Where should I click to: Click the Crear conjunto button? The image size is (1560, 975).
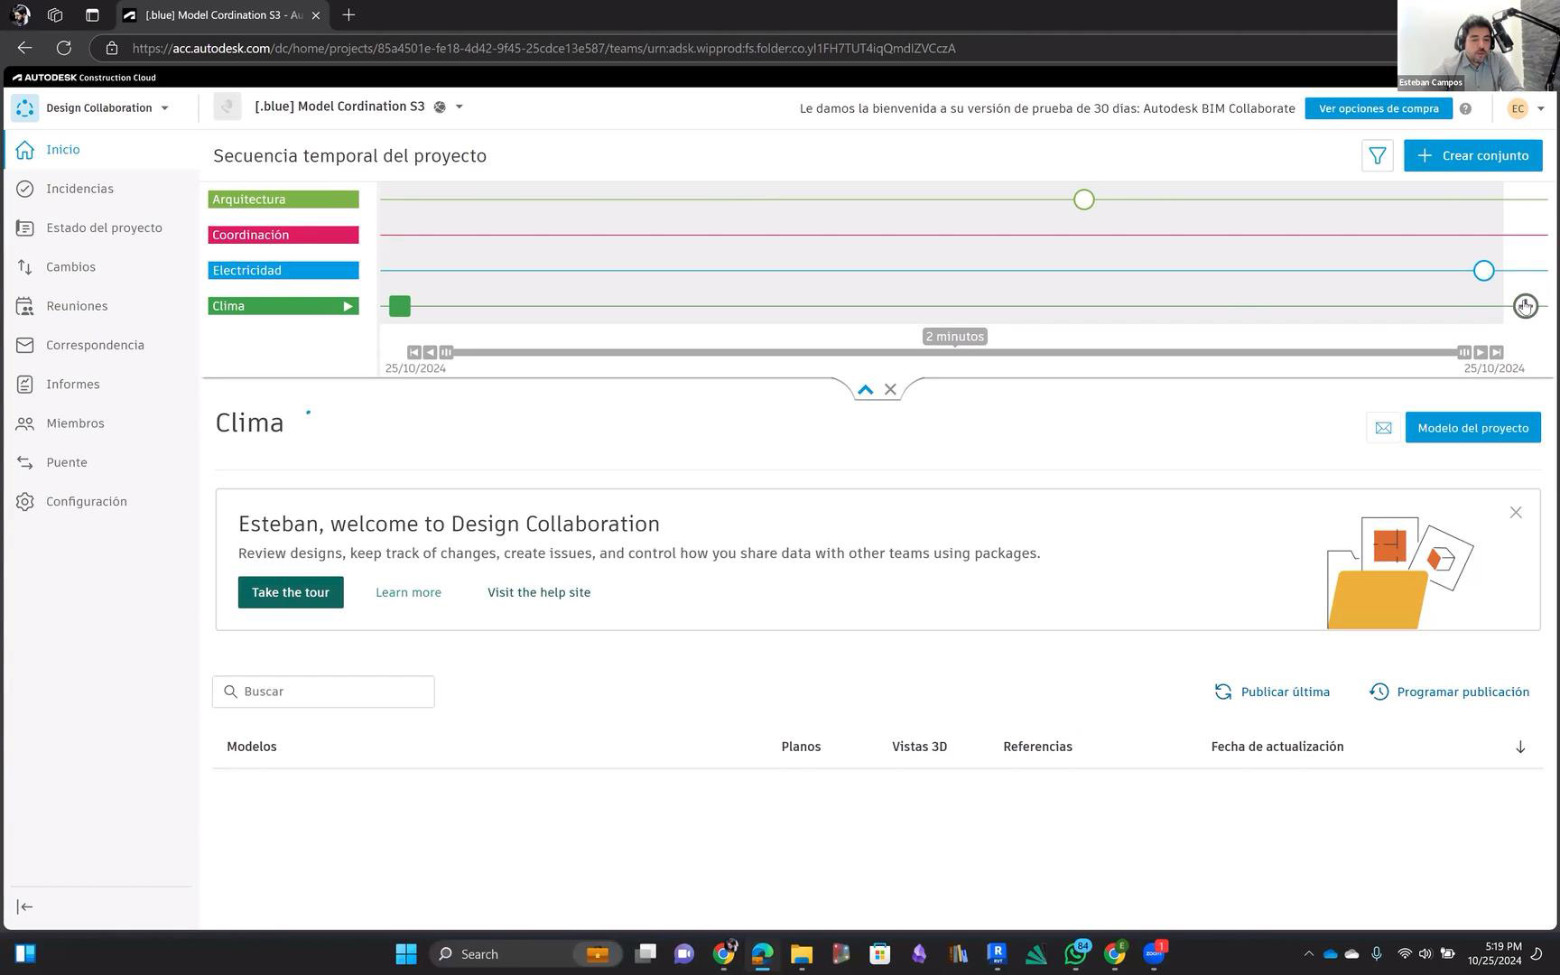(1472, 156)
